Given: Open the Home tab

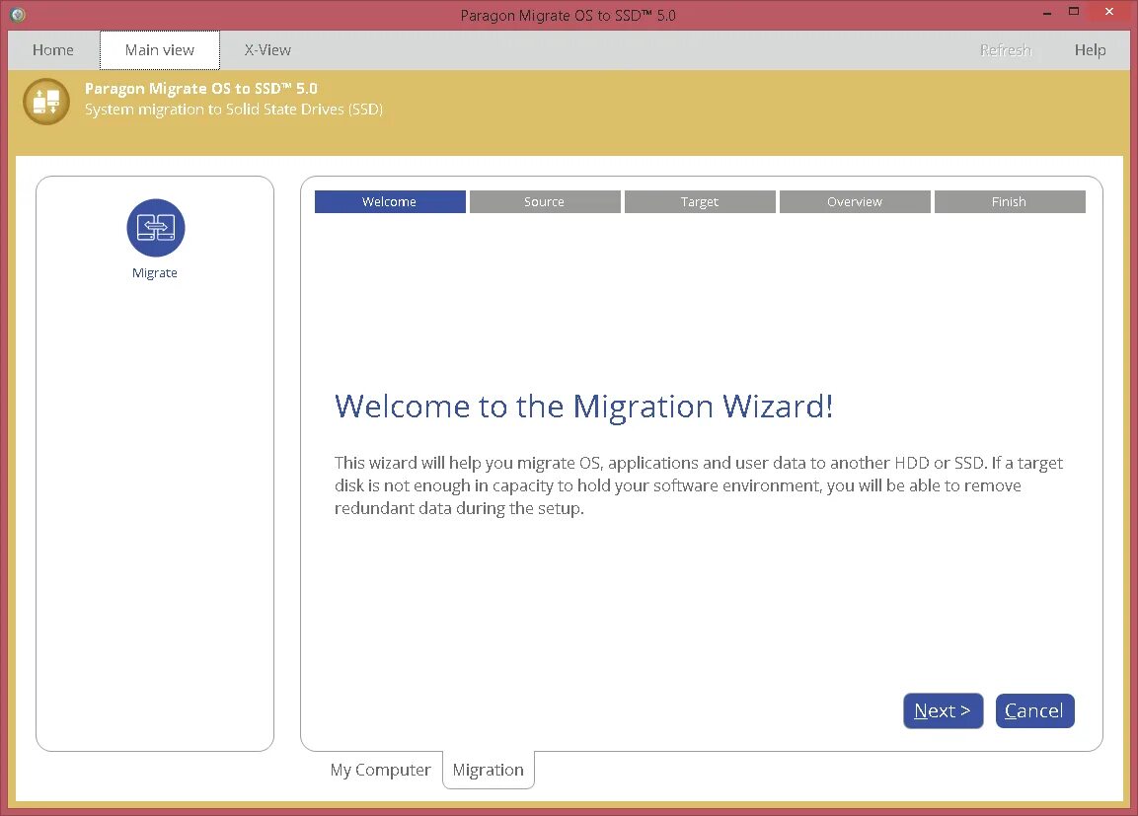Looking at the screenshot, I should pos(53,50).
